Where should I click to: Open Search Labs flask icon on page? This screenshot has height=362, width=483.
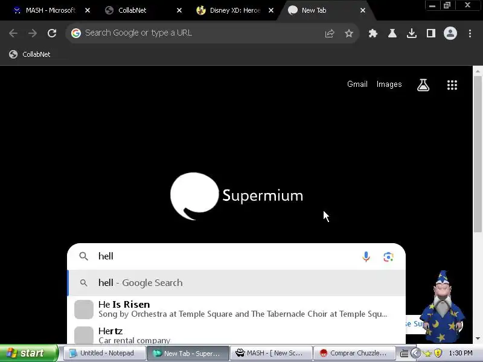[423, 84]
